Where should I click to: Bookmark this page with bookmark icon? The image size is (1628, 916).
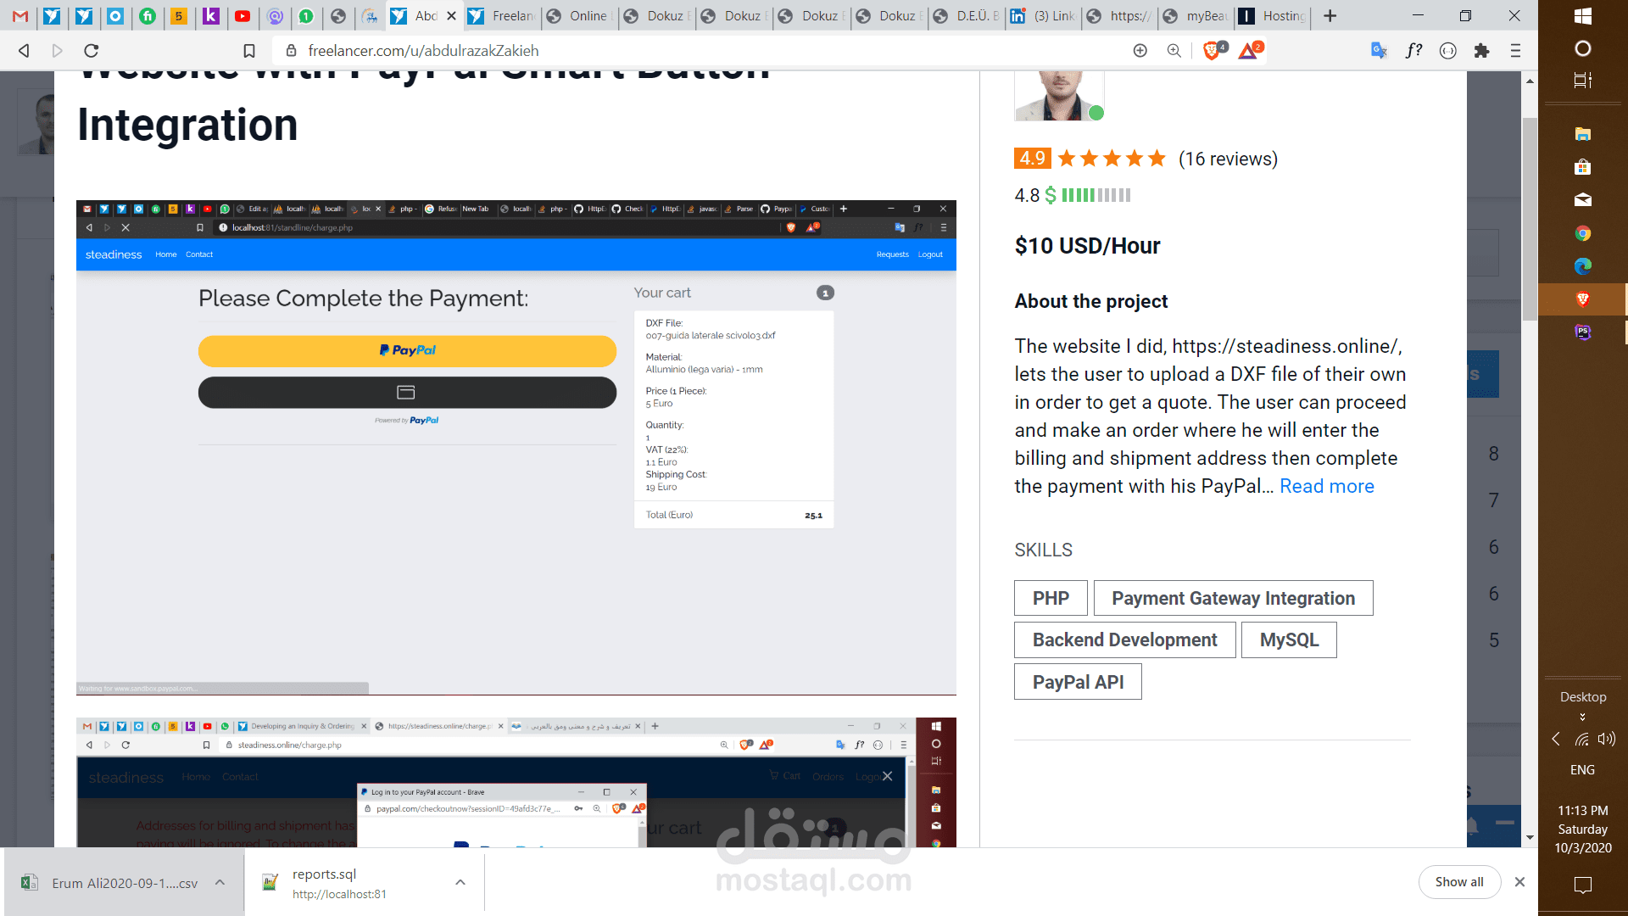(249, 51)
